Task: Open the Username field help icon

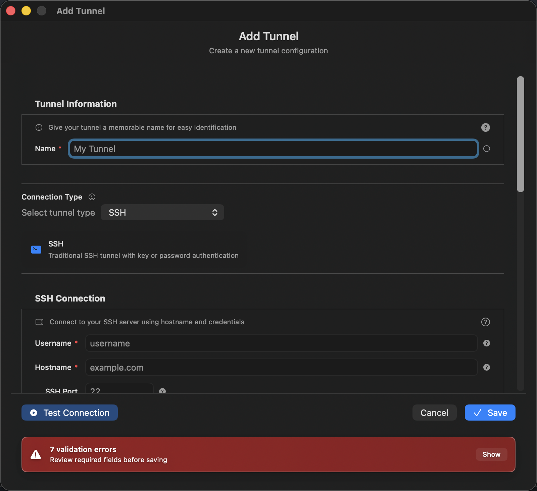Action: pyautogui.click(x=487, y=343)
